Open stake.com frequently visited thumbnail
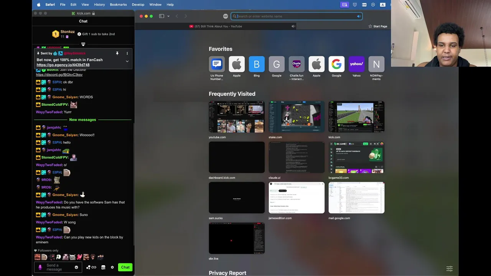The height and width of the screenshot is (276, 491). coord(297,117)
